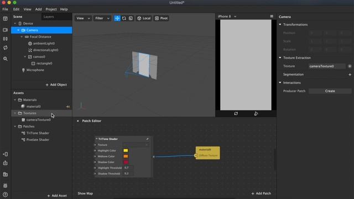Pick the orange Midtone Color swatch

[x=126, y=156]
